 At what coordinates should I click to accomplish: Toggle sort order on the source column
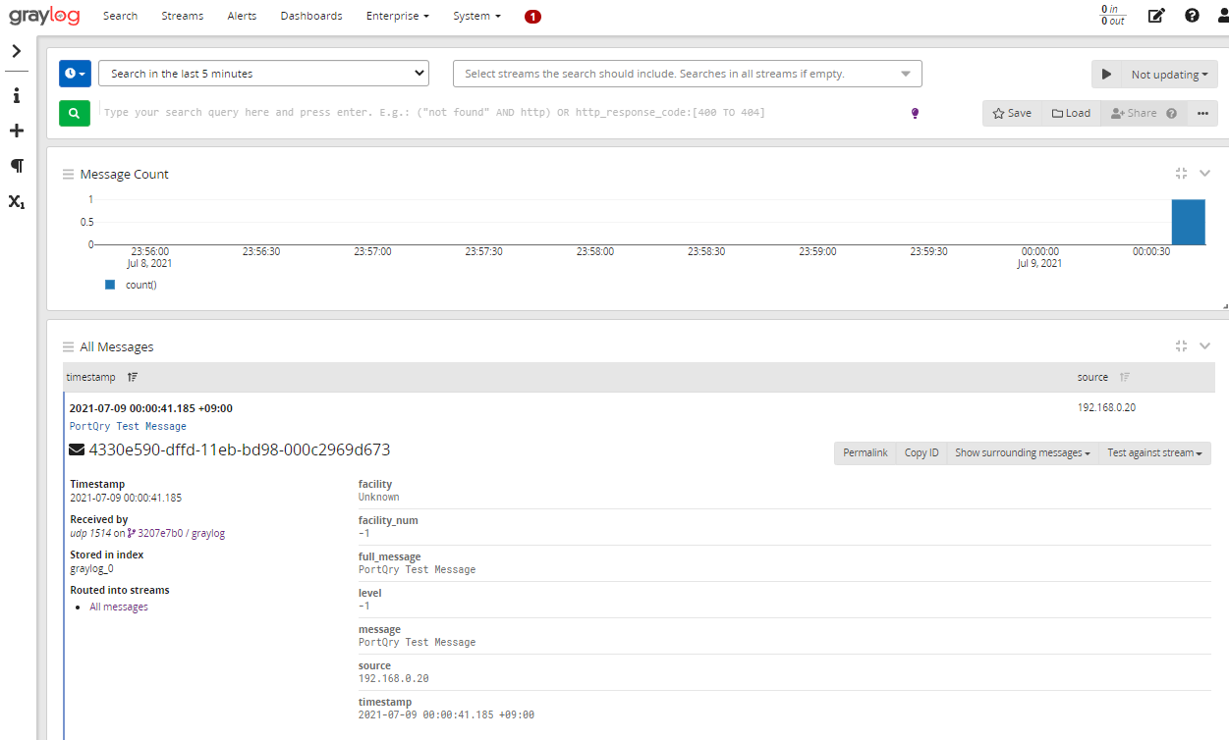click(x=1124, y=376)
